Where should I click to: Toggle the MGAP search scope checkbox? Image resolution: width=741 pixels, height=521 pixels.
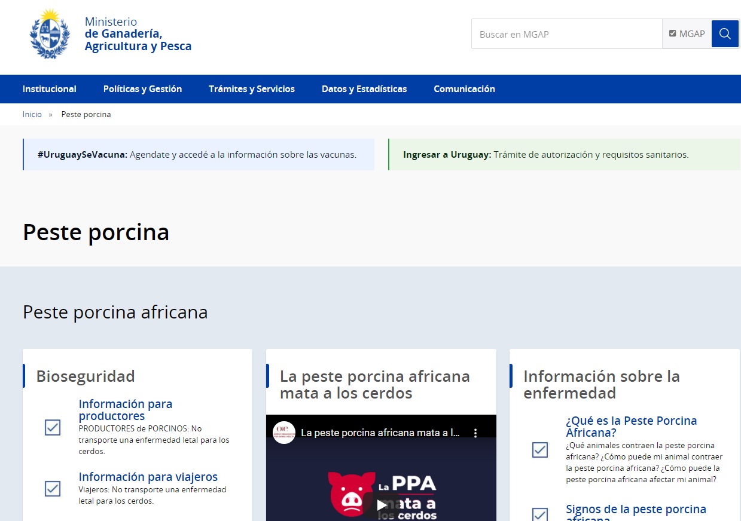click(x=672, y=33)
